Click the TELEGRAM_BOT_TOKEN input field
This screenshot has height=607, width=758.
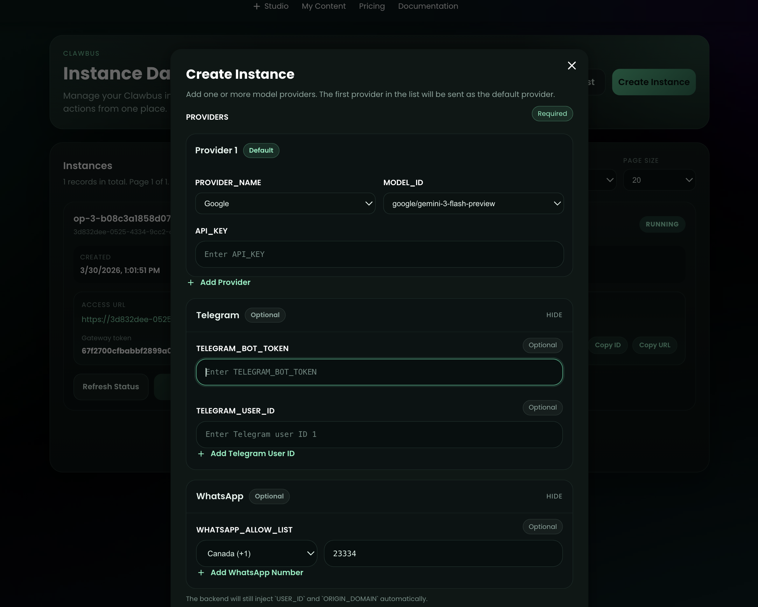[x=379, y=372]
